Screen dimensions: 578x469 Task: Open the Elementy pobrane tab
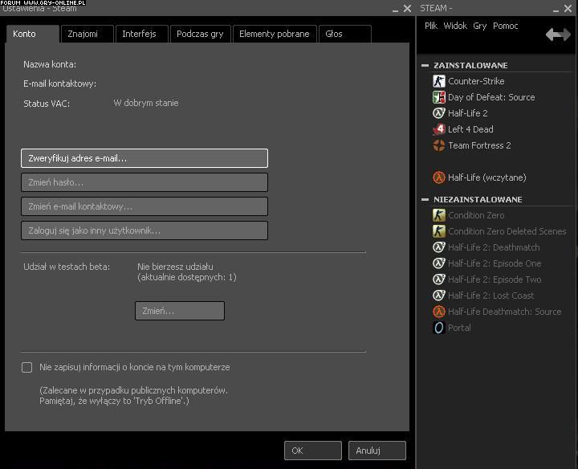click(x=275, y=34)
